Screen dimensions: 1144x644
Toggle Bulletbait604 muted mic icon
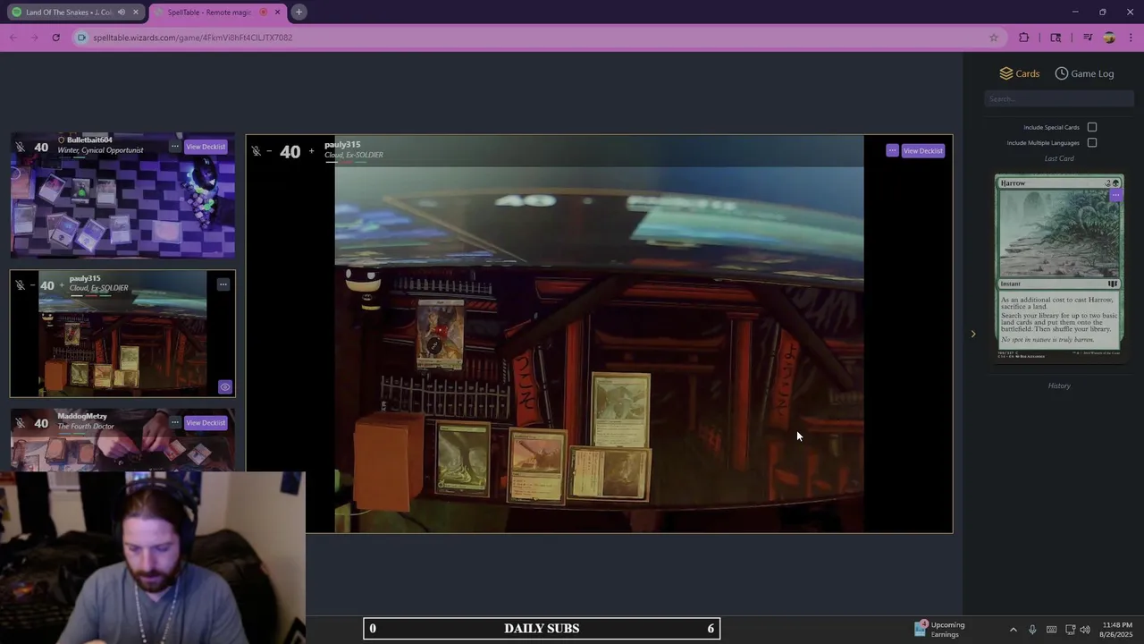click(20, 147)
